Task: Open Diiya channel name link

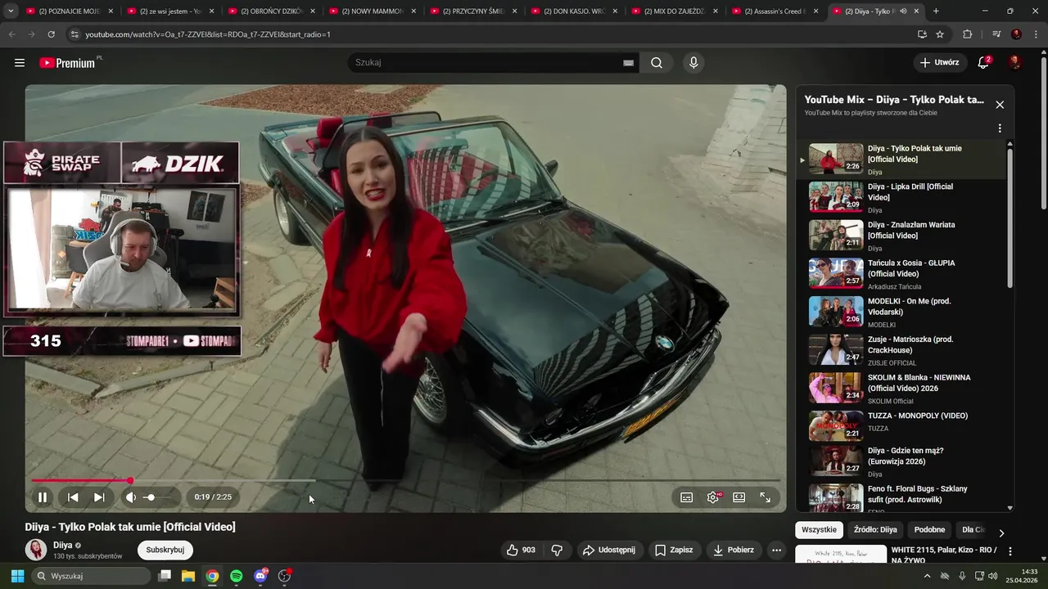Action: [x=63, y=545]
